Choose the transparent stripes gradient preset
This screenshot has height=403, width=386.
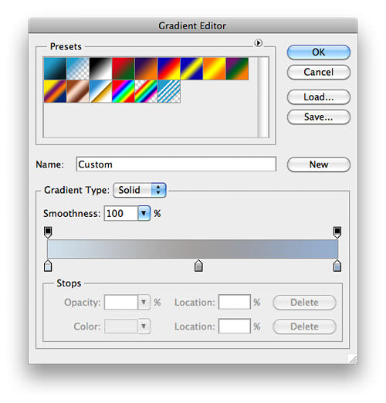(x=169, y=91)
